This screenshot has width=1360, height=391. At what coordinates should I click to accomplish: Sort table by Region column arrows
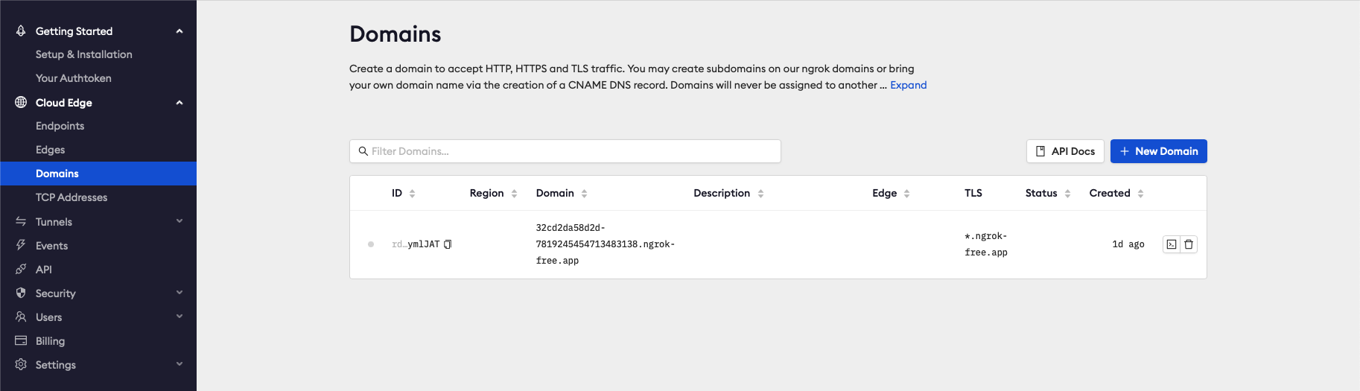pos(514,194)
